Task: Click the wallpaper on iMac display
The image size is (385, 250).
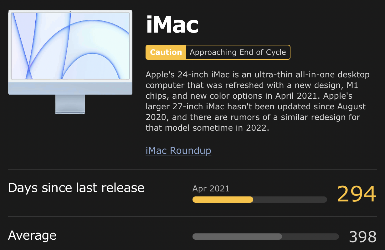Action: 70,46
